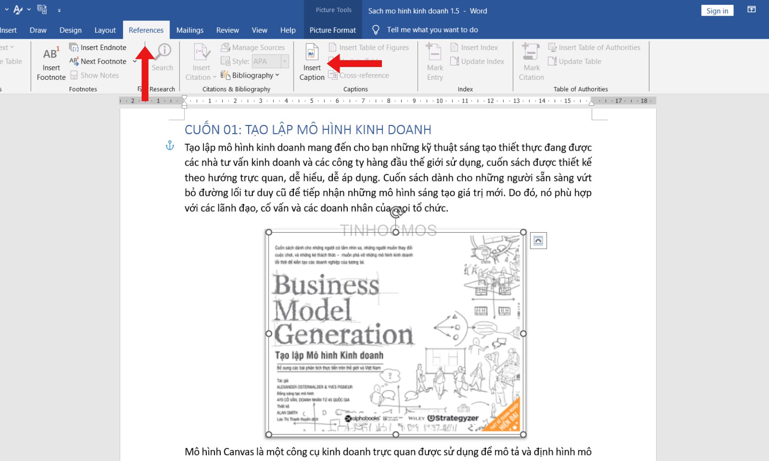Open the dropdown arrow beside text formatting A icon
Viewport: 769px width, 461px height.
click(29, 9)
